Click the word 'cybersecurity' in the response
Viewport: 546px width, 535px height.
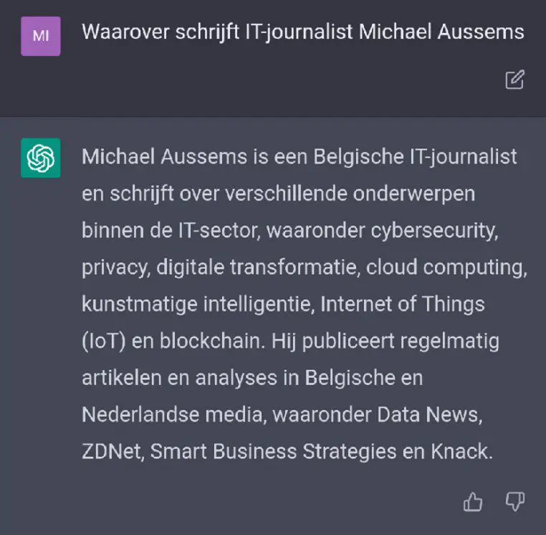pos(434,231)
